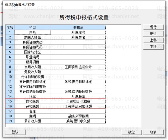Click empty data source cell for 所得项目
Viewport: 168px width, 140px height.
[x=78, y=62]
